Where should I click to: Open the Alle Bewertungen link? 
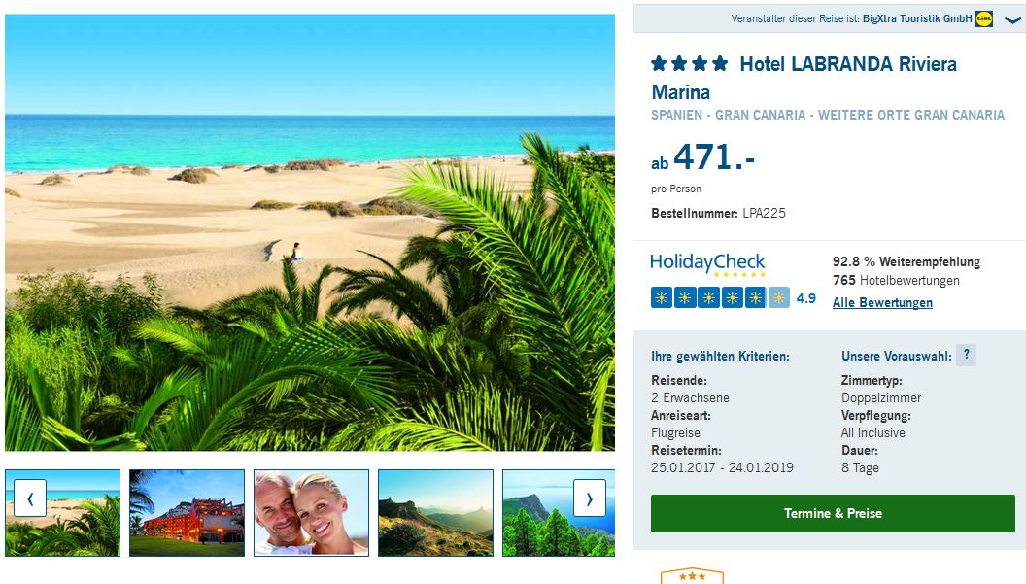[x=882, y=302]
